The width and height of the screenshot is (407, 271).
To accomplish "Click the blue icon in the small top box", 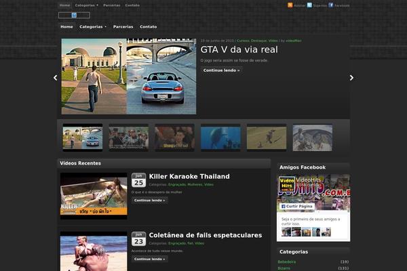I will 74,16.
